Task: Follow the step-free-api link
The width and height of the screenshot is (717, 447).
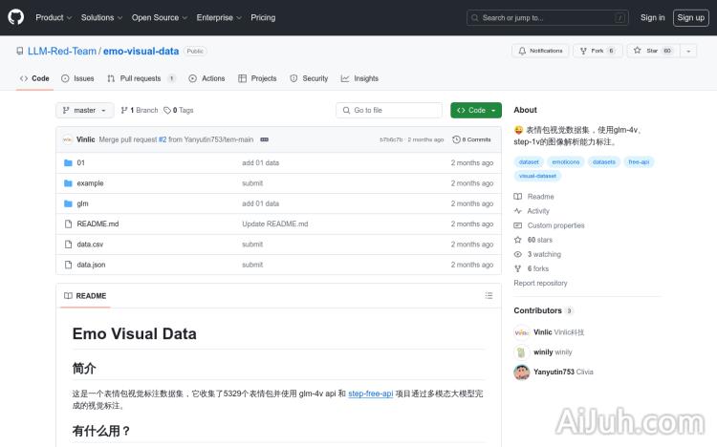Action: pos(370,394)
